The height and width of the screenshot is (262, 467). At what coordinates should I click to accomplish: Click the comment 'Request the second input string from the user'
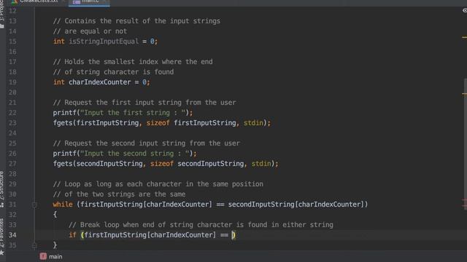click(146, 143)
